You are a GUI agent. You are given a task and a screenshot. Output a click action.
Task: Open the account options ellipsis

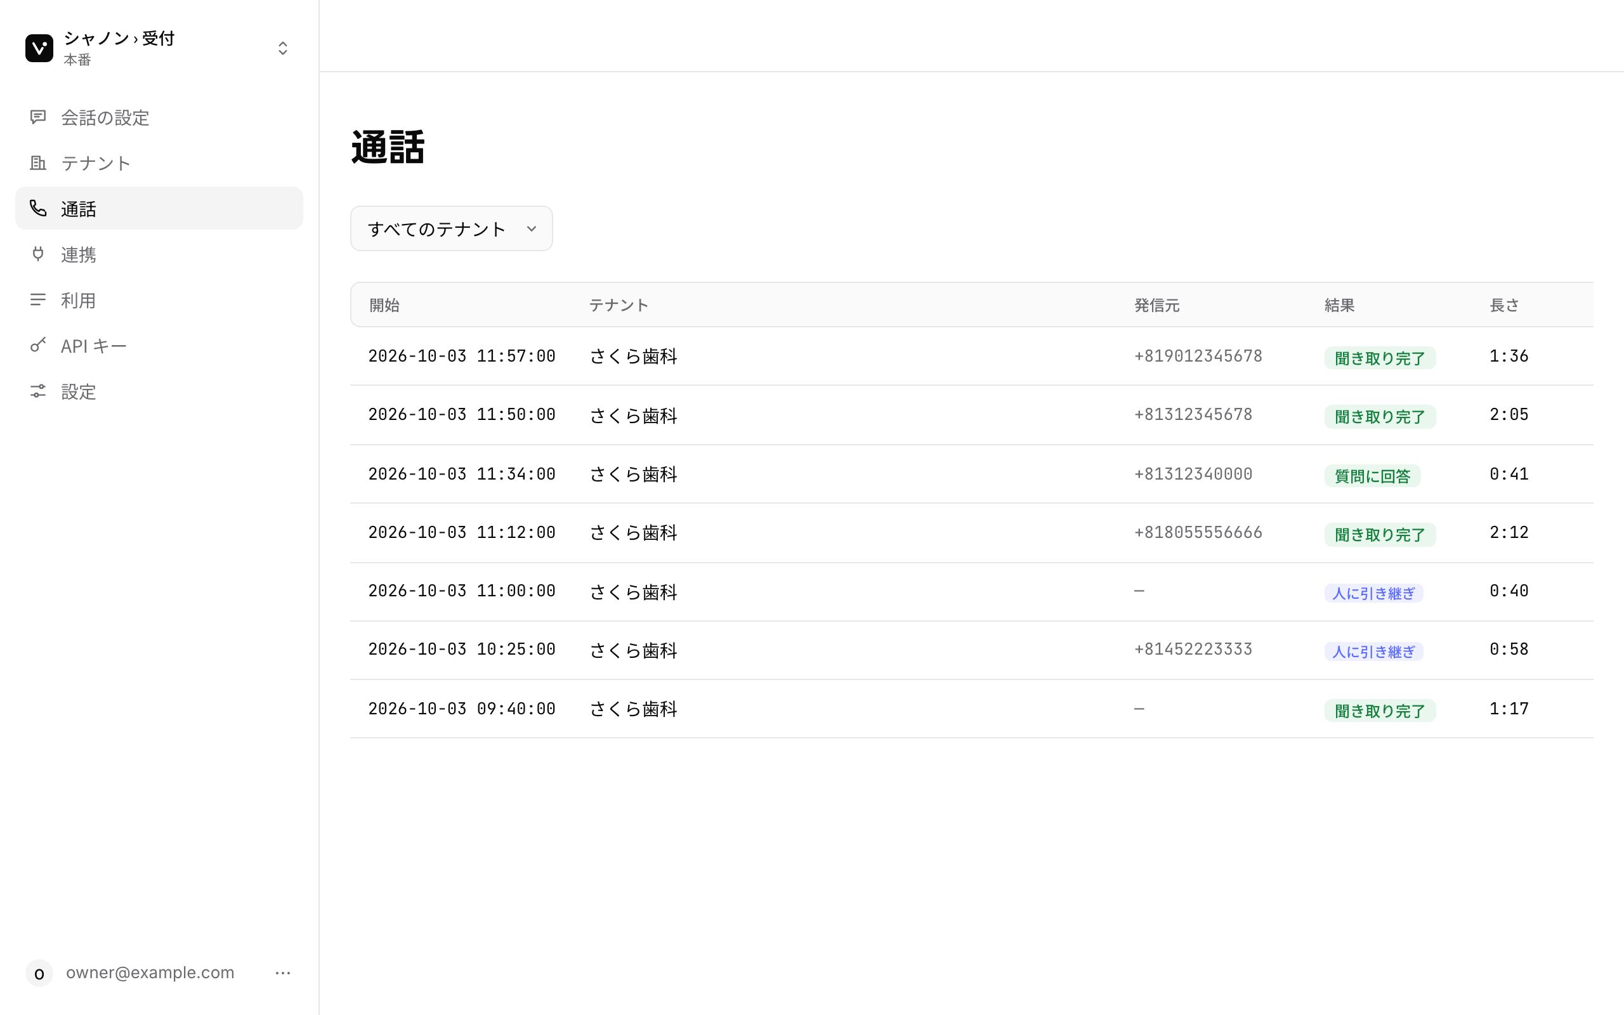282,972
